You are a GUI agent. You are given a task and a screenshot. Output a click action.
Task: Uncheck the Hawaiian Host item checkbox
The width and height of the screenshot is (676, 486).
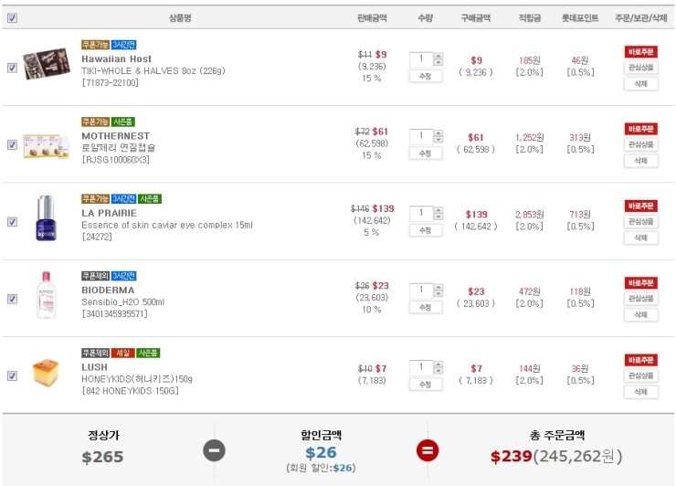(x=12, y=68)
